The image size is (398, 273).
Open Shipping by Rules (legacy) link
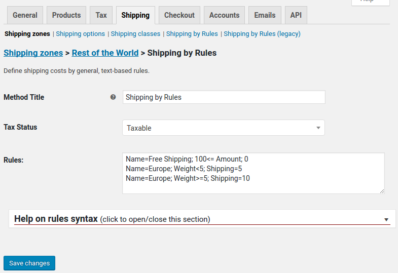click(262, 34)
